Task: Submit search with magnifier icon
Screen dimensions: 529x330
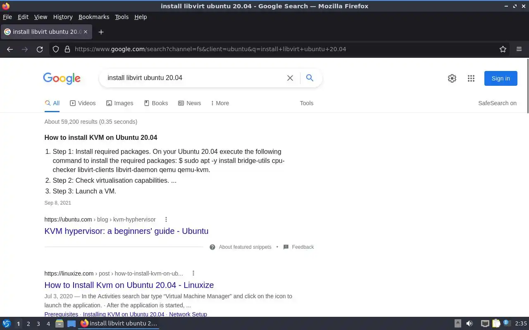Action: [x=310, y=78]
